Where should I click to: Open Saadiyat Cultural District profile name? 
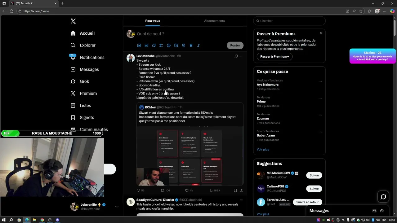[x=155, y=200]
